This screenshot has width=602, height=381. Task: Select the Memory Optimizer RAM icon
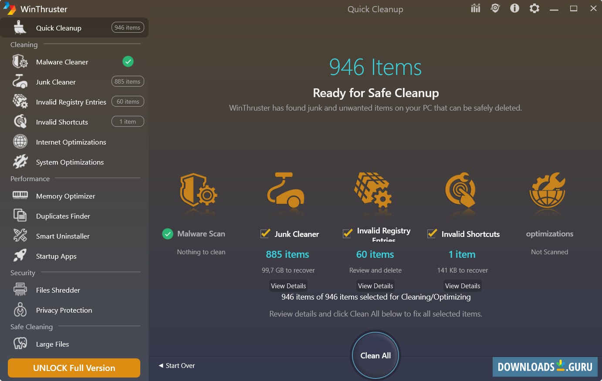point(20,195)
